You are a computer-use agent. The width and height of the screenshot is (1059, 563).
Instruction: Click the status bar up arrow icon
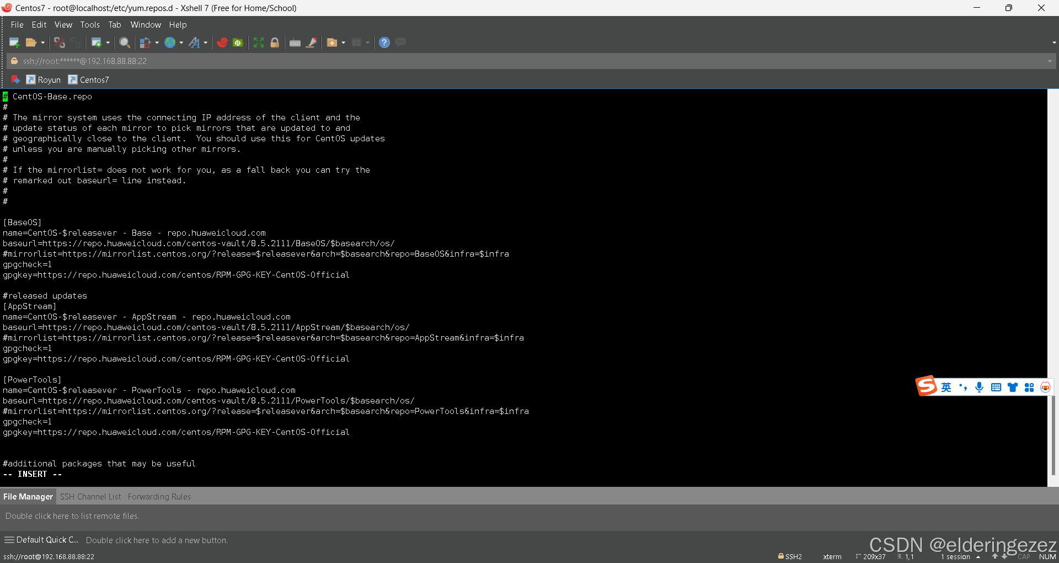point(995,556)
